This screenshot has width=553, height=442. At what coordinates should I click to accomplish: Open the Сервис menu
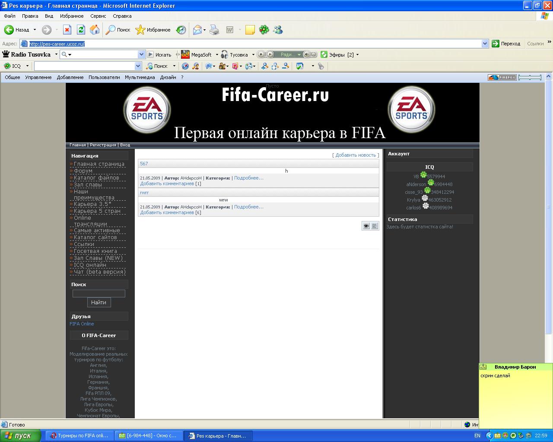(x=98, y=16)
